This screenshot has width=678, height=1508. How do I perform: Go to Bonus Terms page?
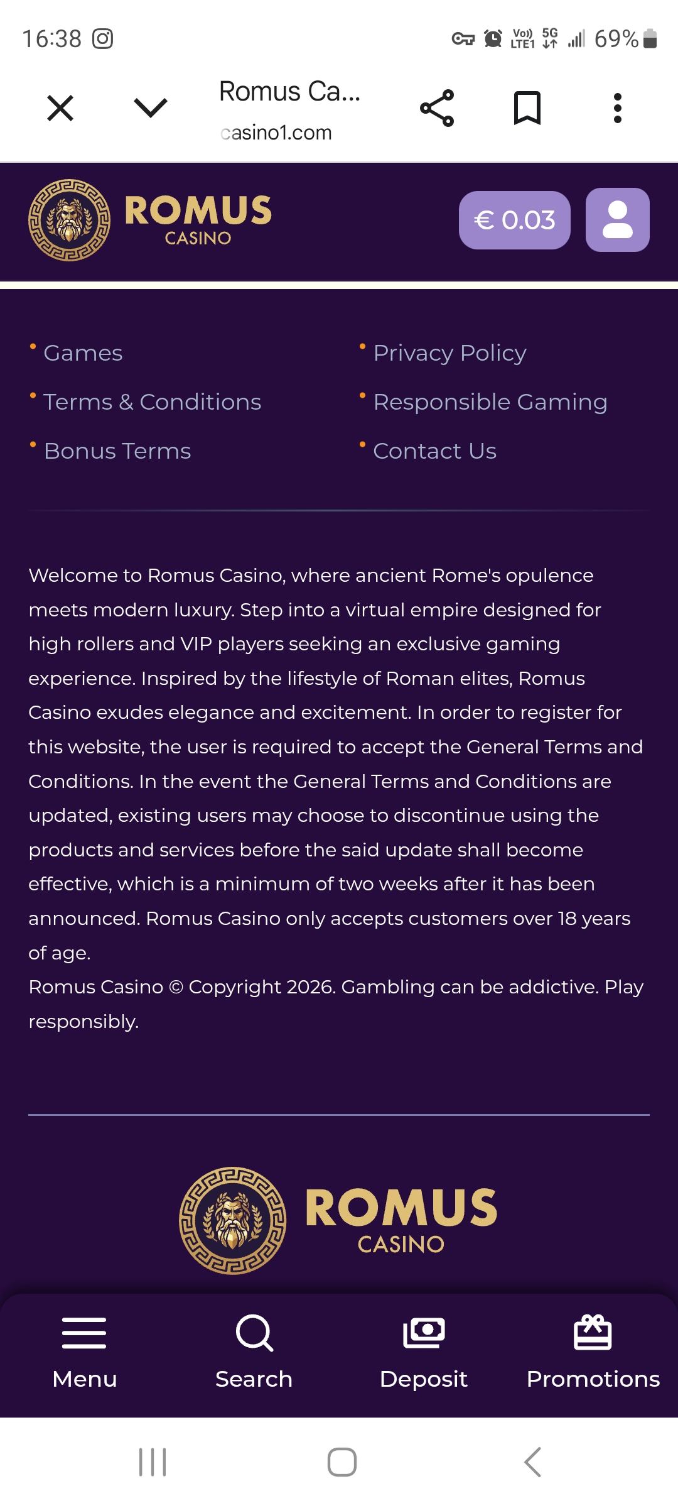click(x=117, y=451)
